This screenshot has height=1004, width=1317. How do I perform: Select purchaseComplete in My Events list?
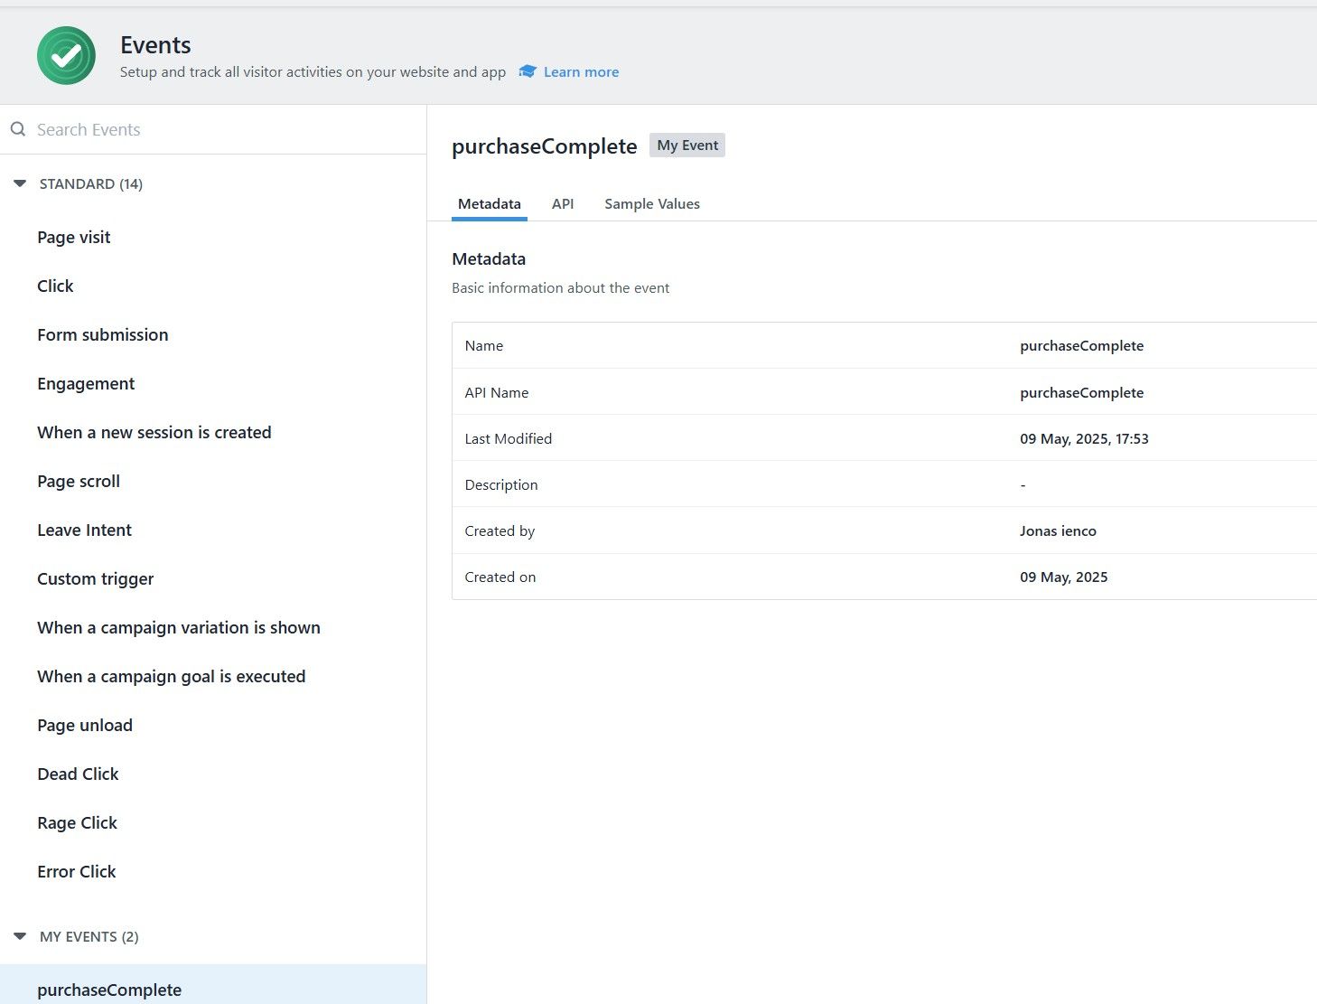[109, 990]
